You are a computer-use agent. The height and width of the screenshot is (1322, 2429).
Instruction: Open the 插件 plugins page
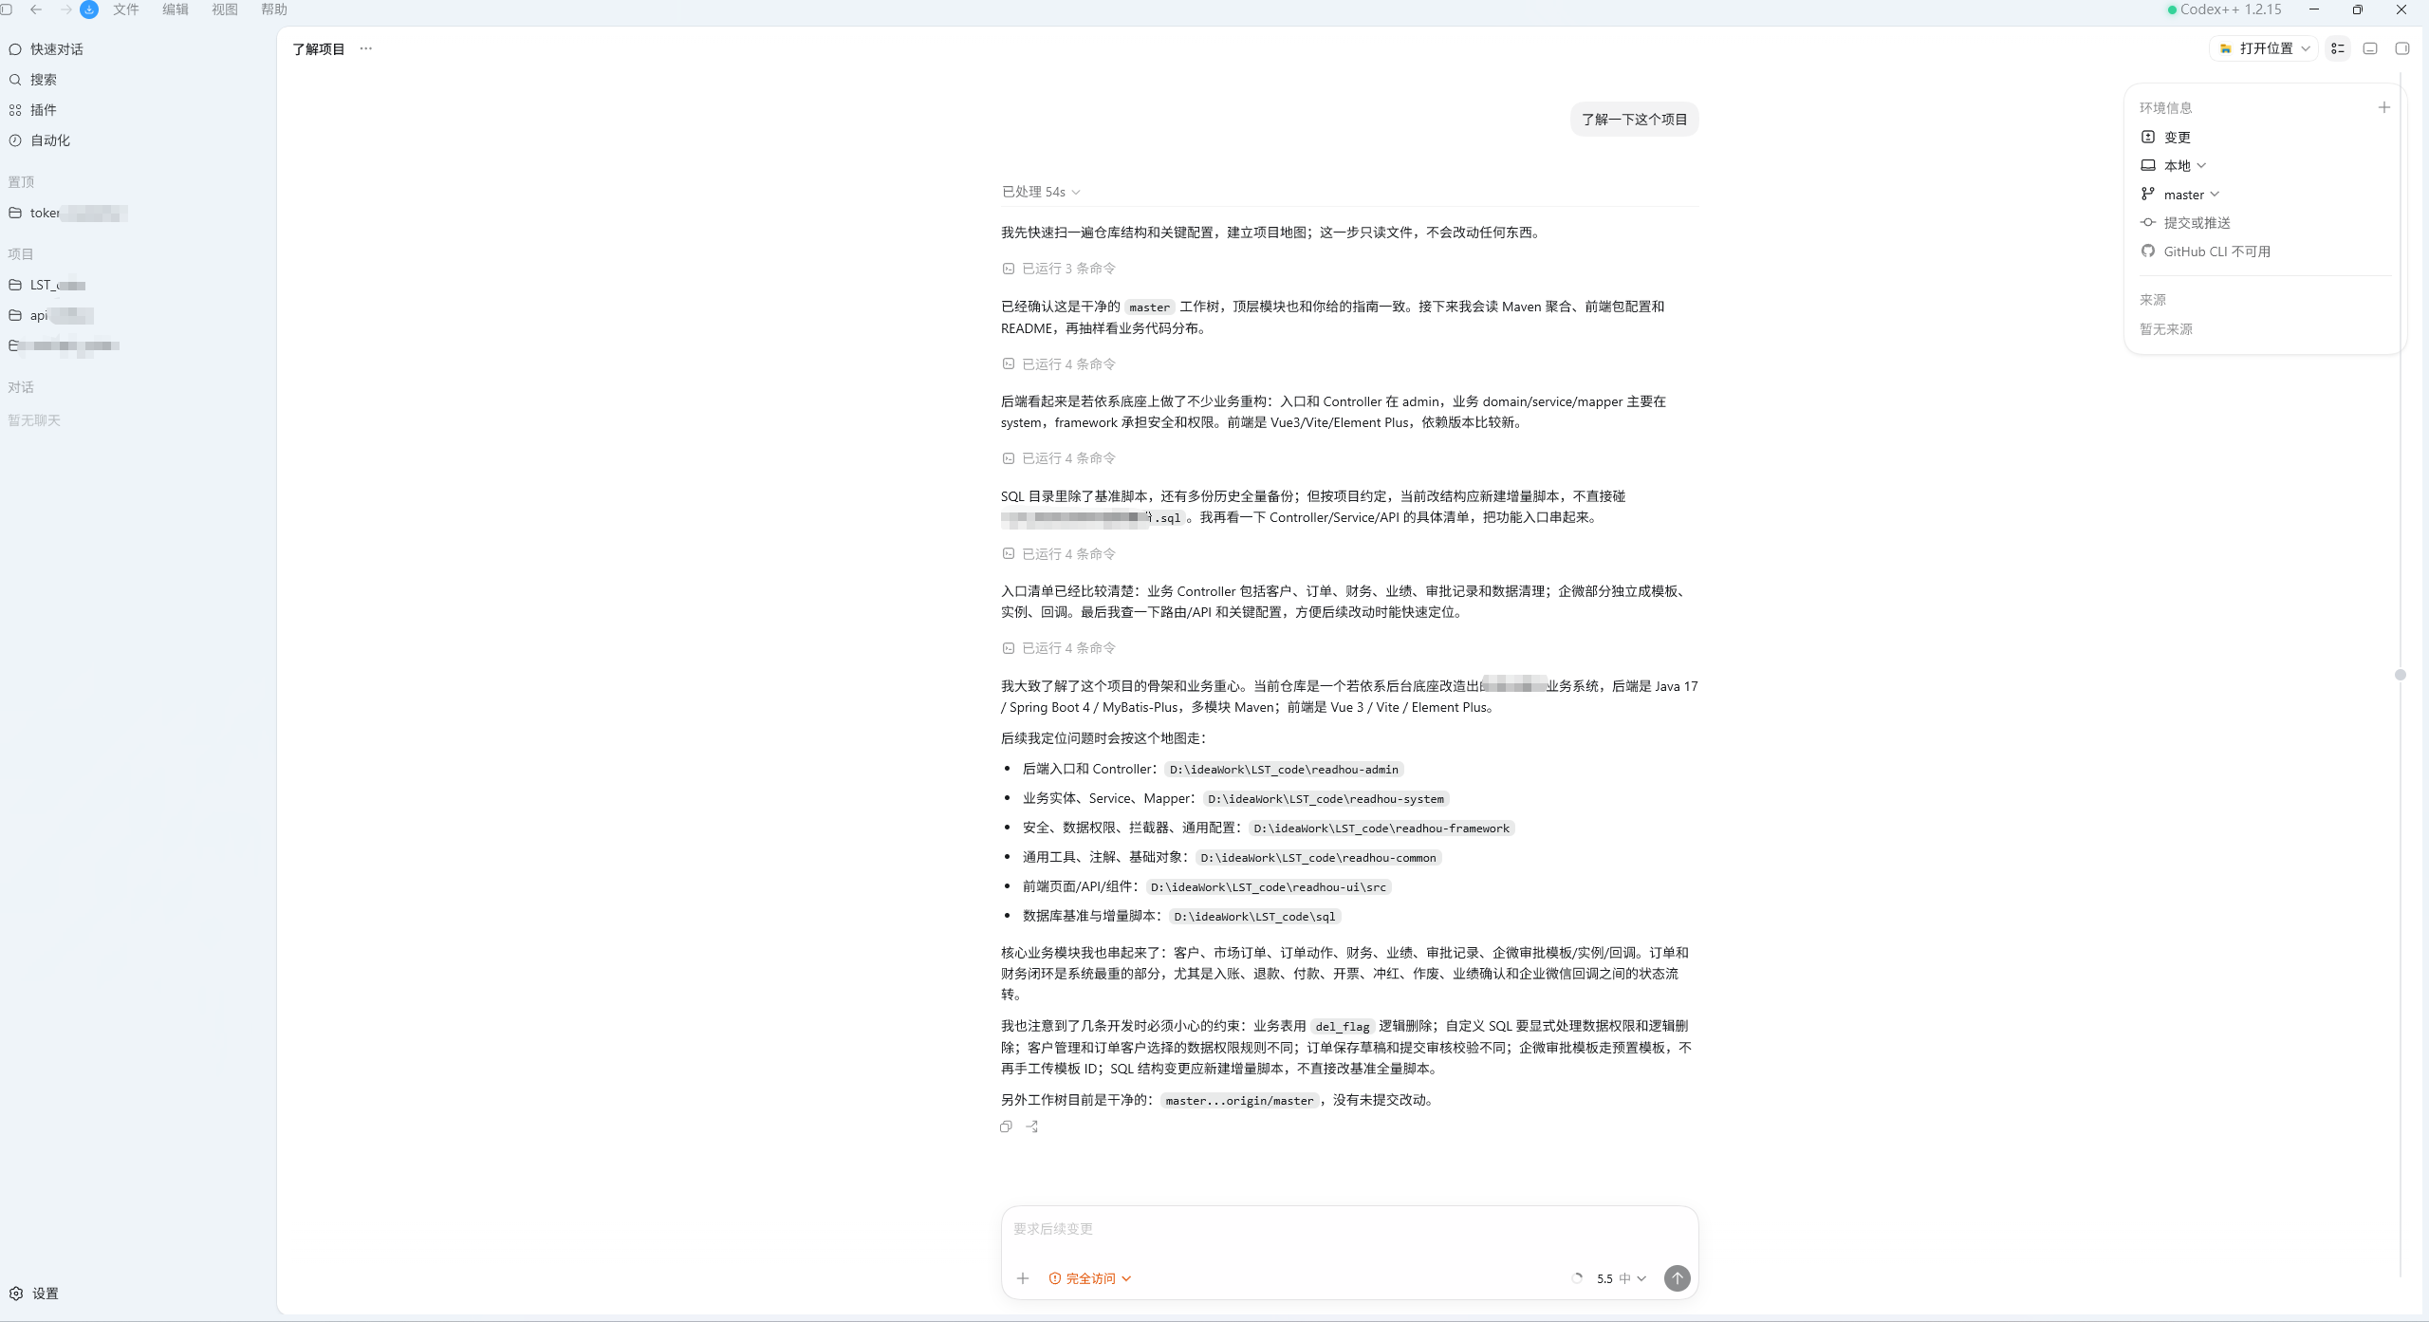coord(138,110)
